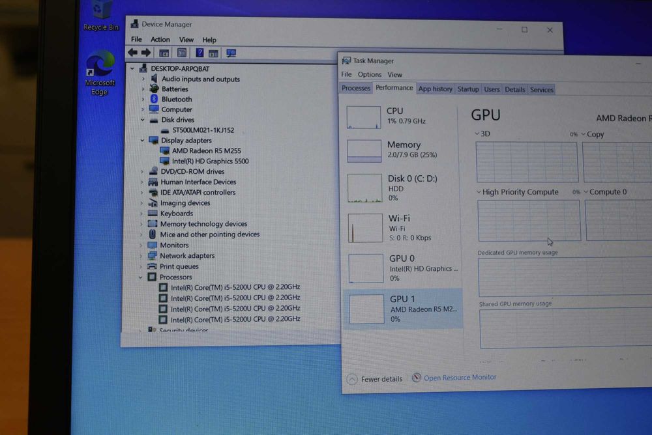The width and height of the screenshot is (652, 435).
Task: Open the Recycle Bin desktop icon
Action: tap(101, 16)
